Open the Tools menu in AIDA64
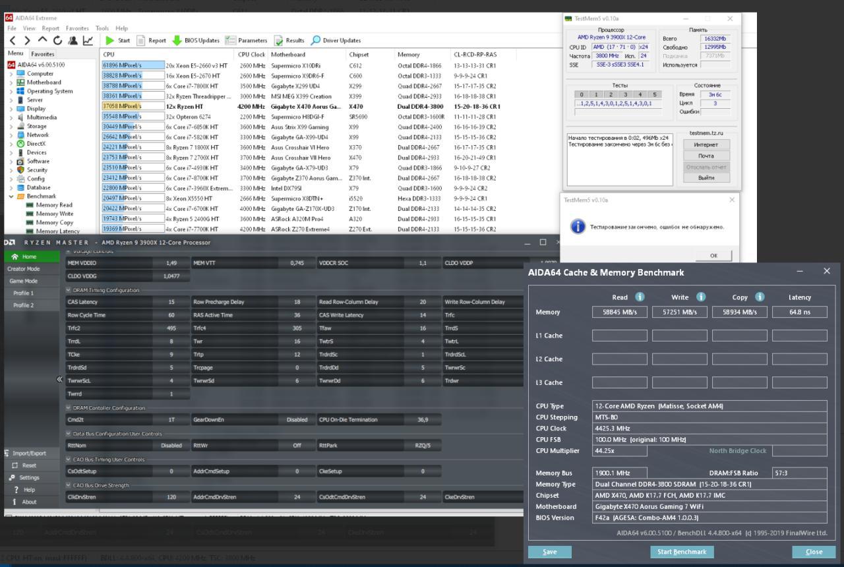844x567 pixels. coord(102,28)
